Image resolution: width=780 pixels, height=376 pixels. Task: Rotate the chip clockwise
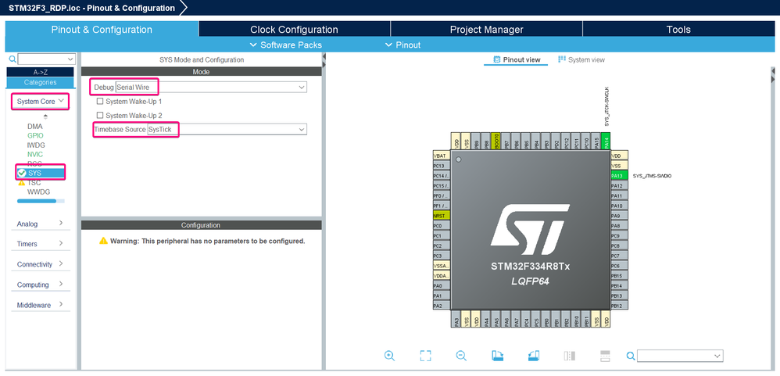click(497, 355)
